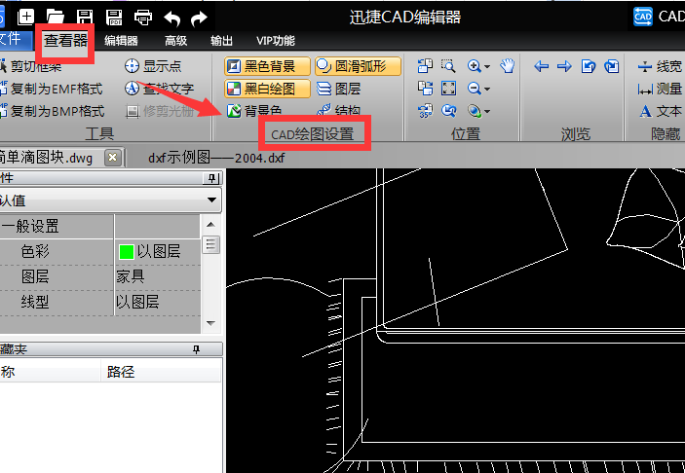The image size is (685, 473).
Task: Toggle 线宽 line width display
Action: [661, 66]
